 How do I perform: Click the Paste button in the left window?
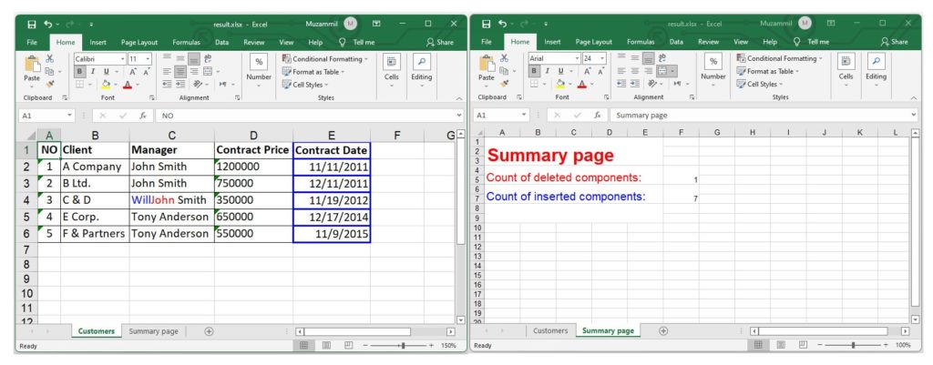pos(32,69)
